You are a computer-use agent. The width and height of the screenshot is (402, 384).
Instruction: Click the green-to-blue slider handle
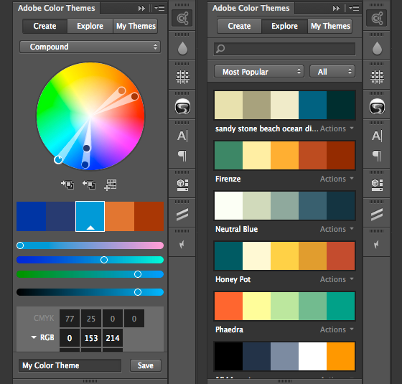[x=138, y=274]
